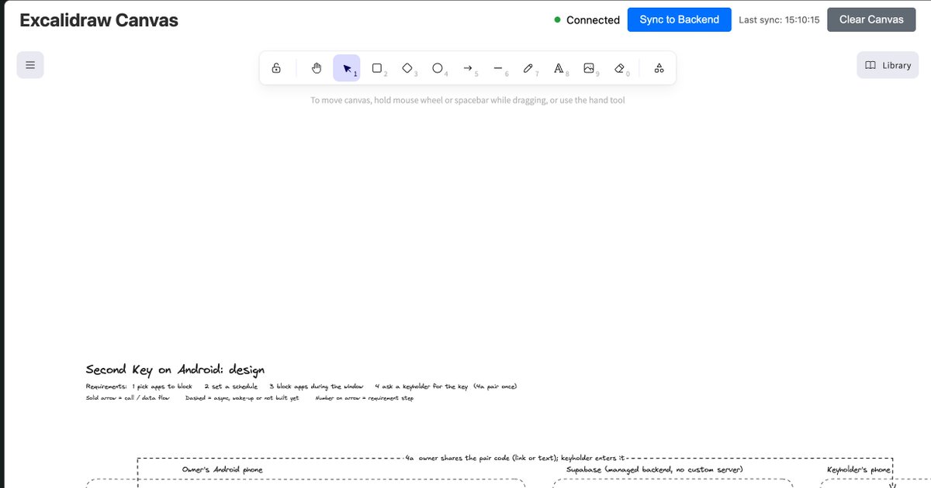Select 'Dashed = async, wake-up or not built yet'
This screenshot has width=931, height=488.
[x=242, y=398]
